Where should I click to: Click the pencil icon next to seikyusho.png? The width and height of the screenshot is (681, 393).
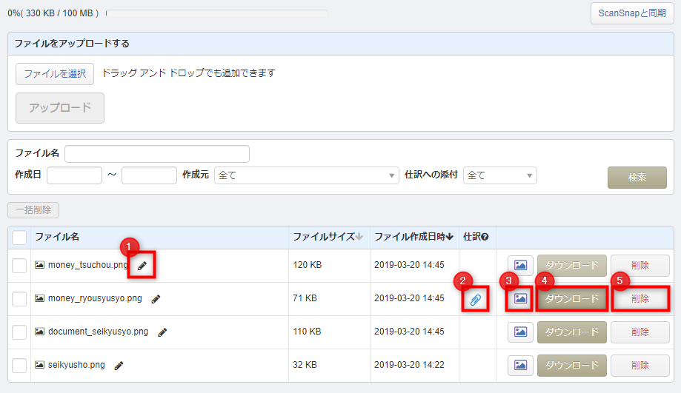point(119,366)
